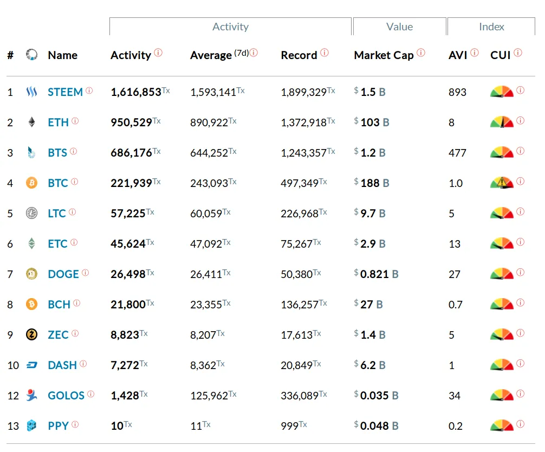Click ETH row CUI gauge icon
Image resolution: width=545 pixels, height=452 pixels.
(x=502, y=122)
